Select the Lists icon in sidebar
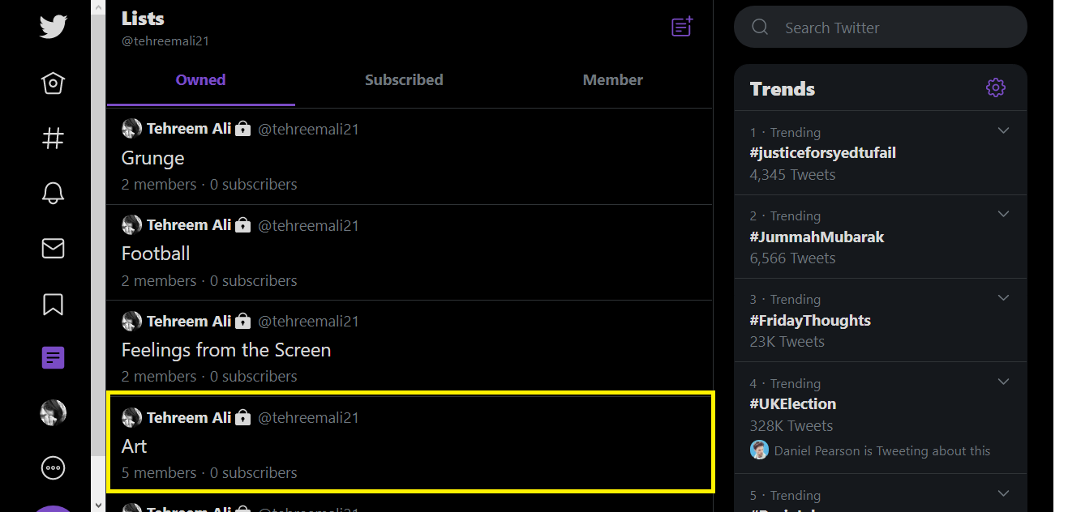This screenshot has width=1068, height=512. [x=53, y=358]
